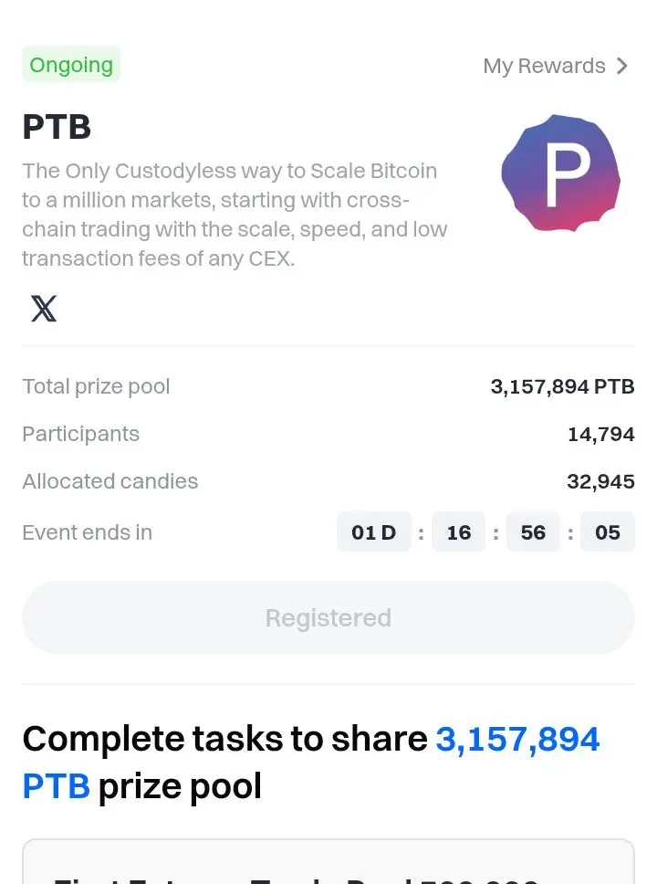
Task: Tap the Total prize pool label
Action: pyautogui.click(x=96, y=387)
